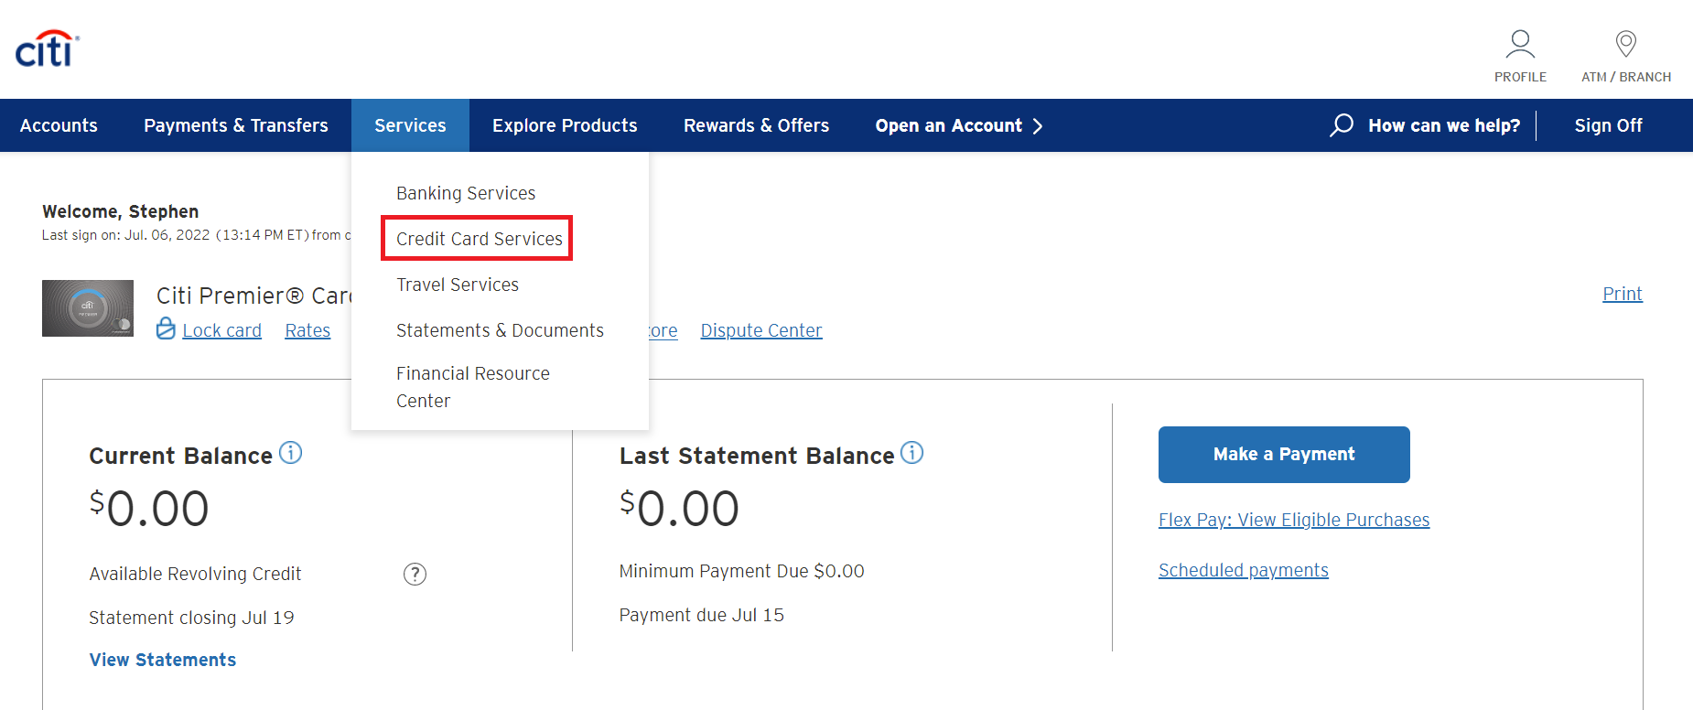
Task: Click the lock icon beside Lock card
Action: pyautogui.click(x=166, y=328)
